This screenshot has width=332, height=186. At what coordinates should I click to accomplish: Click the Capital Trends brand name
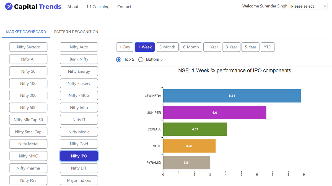point(38,6)
